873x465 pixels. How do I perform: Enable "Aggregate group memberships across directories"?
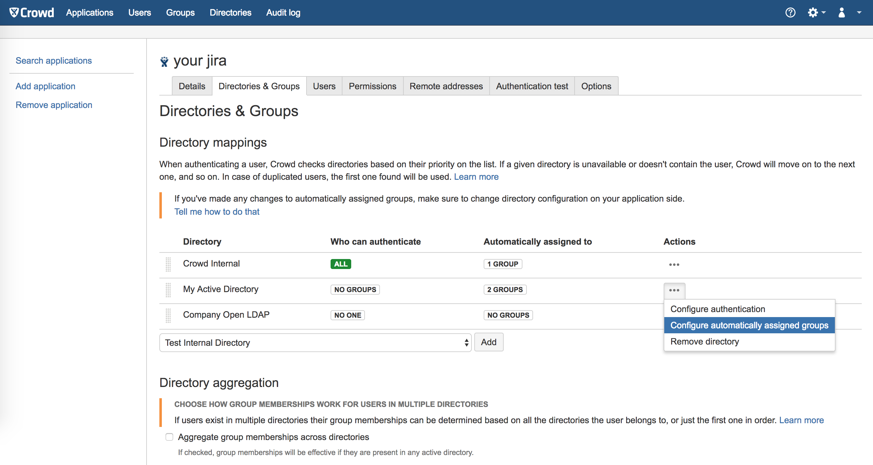pyautogui.click(x=169, y=437)
